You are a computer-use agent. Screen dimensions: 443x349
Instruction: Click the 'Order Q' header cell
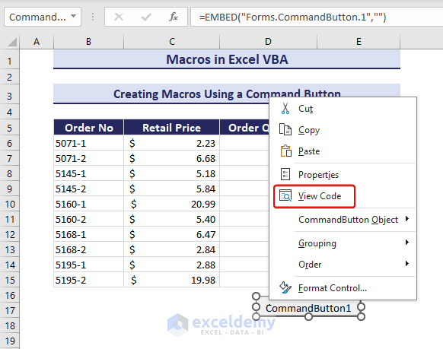244,128
